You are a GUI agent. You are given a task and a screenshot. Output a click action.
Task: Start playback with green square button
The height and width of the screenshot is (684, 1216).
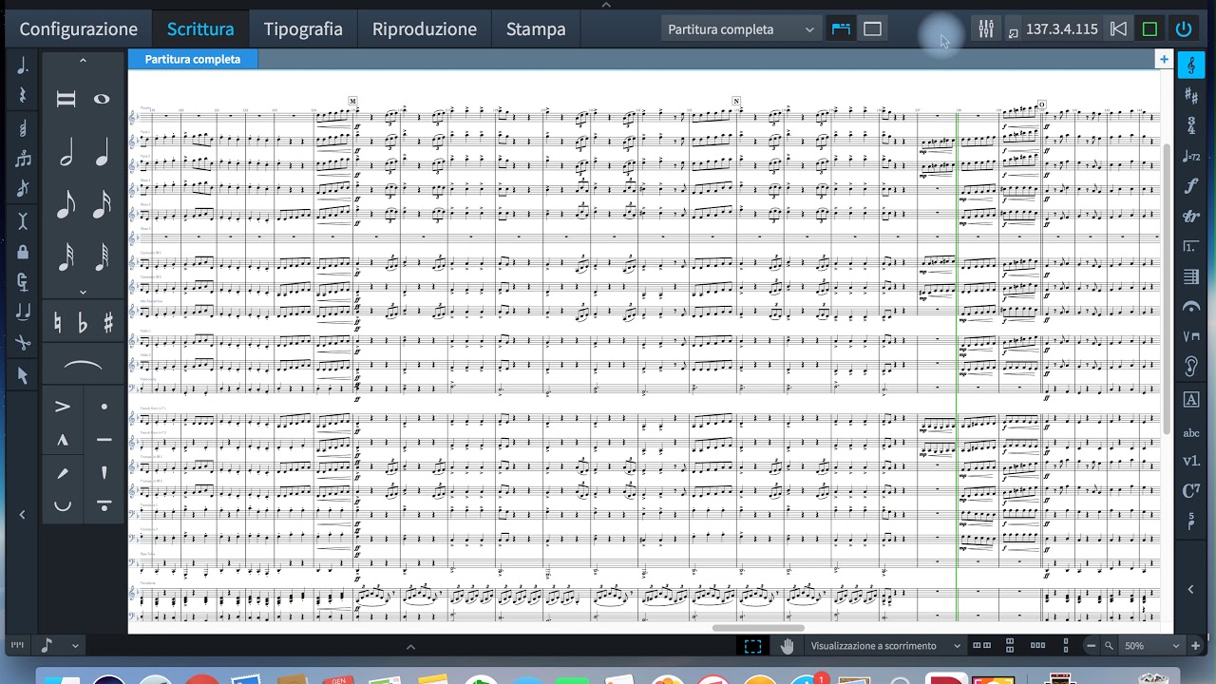tap(1149, 29)
